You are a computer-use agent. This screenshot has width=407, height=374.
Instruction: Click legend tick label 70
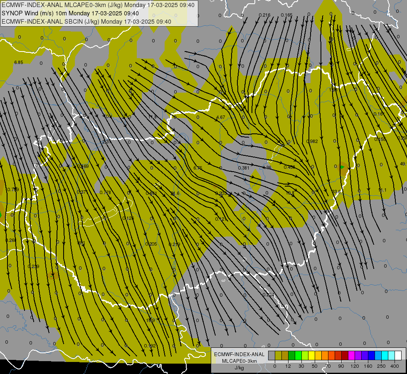[328, 366]
